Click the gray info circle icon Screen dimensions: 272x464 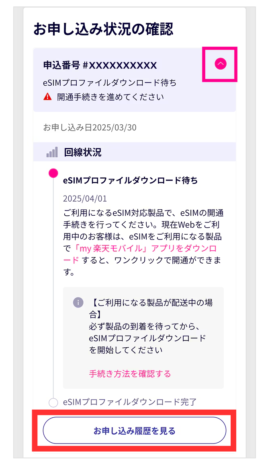click(x=78, y=303)
